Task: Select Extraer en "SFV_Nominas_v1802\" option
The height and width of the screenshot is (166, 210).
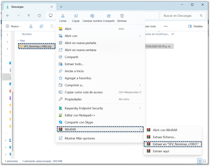Action: click(x=175, y=144)
